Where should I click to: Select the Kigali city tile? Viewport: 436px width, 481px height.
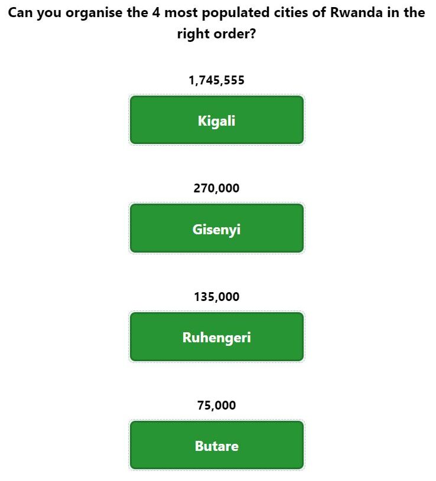pos(217,120)
